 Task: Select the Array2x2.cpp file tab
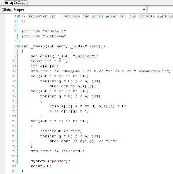pos(15,3)
